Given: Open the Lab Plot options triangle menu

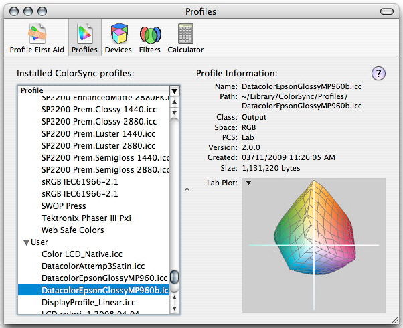Looking at the screenshot, I should (248, 183).
